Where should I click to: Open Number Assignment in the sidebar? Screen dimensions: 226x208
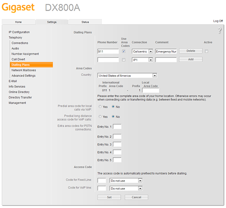pos(25,54)
